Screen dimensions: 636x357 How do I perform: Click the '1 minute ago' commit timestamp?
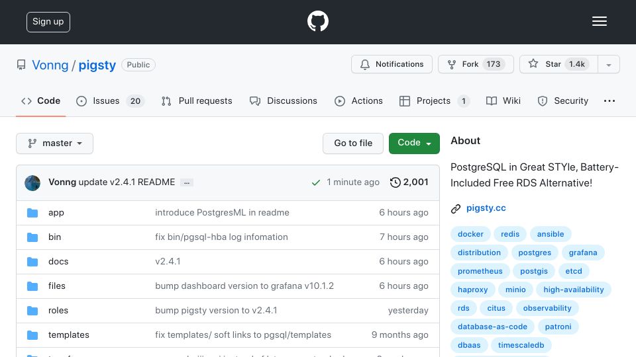click(x=353, y=182)
